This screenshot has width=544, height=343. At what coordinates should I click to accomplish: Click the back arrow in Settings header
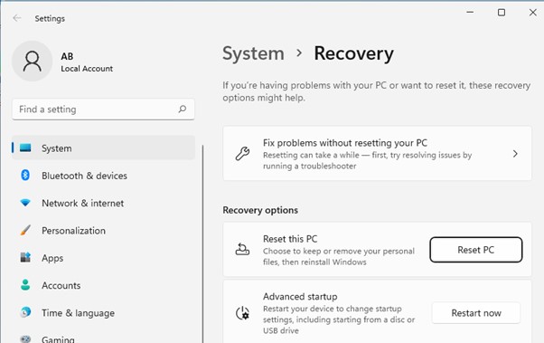pyautogui.click(x=16, y=18)
